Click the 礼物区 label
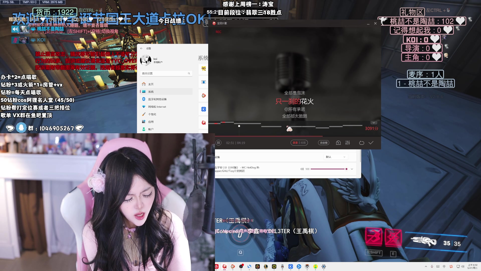This screenshot has height=271, width=481. pyautogui.click(x=412, y=12)
